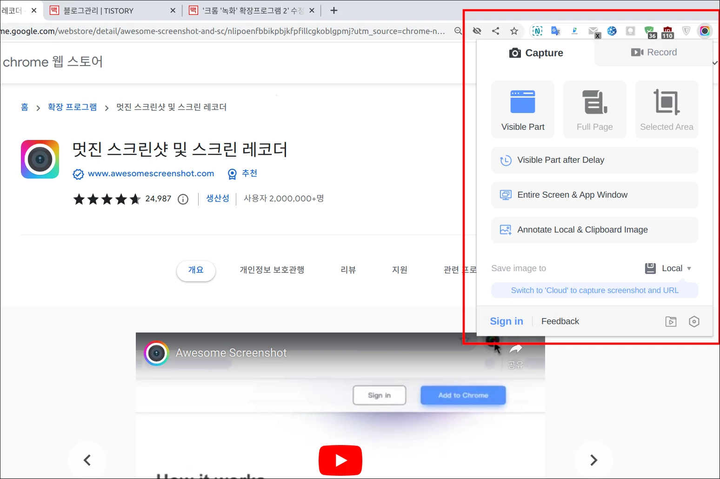Show the next carousel slide
720x479 pixels.
click(x=593, y=460)
